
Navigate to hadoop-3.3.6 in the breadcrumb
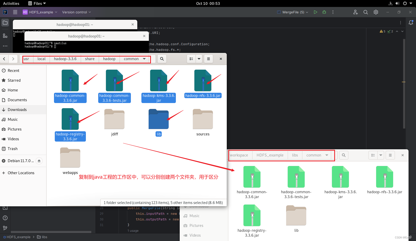(x=65, y=59)
